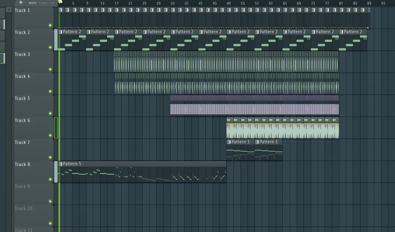This screenshot has height=232, width=395.
Task: Mute Track 8 with its green LED
Action: coord(50,179)
